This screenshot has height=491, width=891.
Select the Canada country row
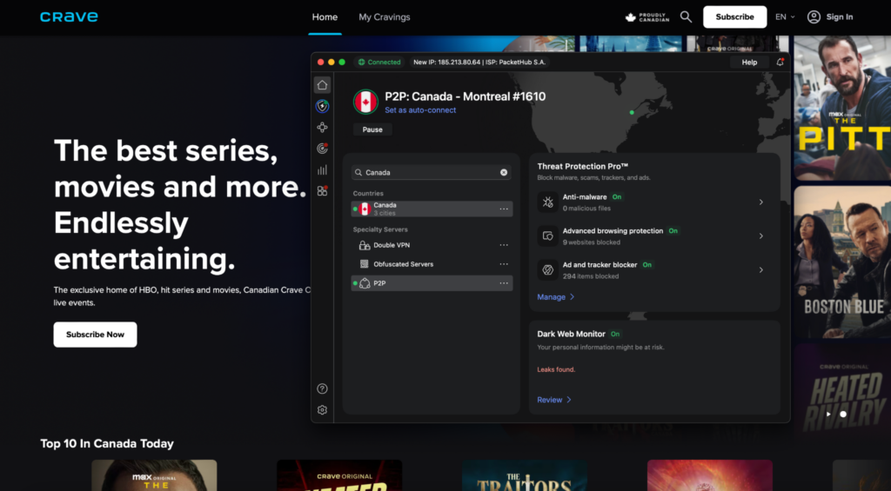pos(432,209)
